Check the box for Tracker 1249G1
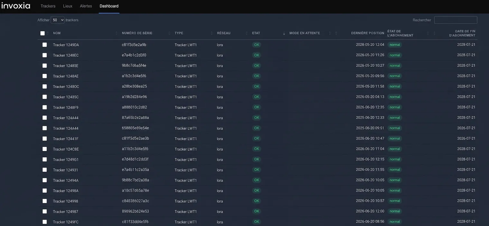 pos(45,160)
